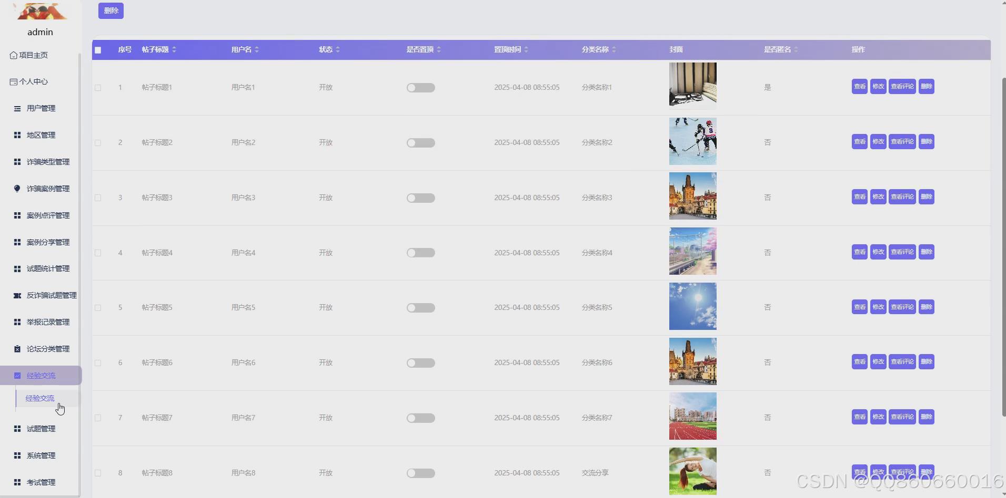Open the blue sky cover image for 帖子标题5

coord(693,306)
